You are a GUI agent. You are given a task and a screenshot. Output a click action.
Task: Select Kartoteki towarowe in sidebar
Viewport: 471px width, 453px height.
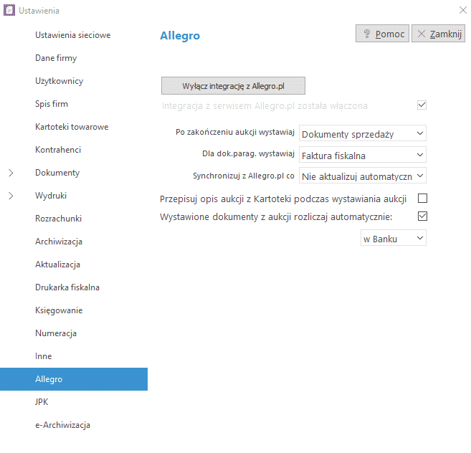72,127
